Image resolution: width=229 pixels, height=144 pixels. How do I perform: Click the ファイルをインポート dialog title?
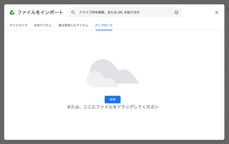tap(40, 12)
